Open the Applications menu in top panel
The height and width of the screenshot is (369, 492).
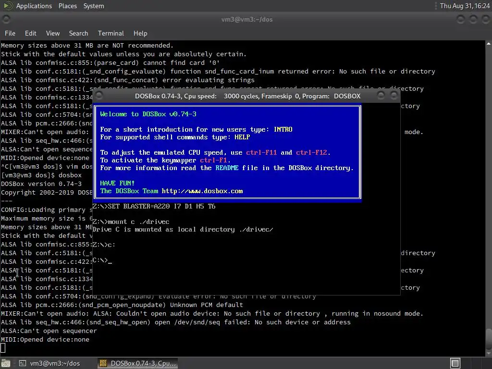34,6
